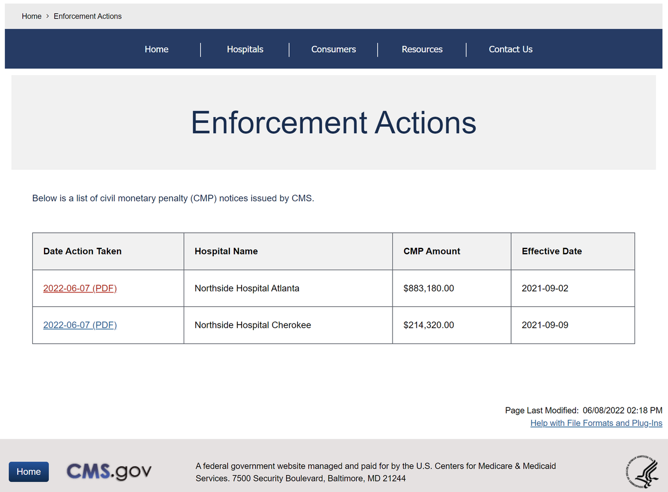Open the Resources navigation menu item

pos(422,49)
